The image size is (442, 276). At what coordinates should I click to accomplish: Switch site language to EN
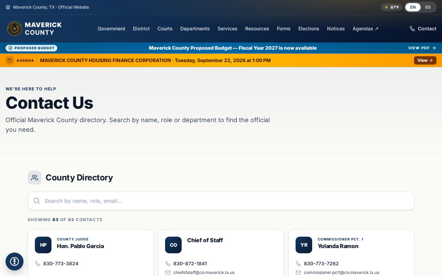click(413, 7)
